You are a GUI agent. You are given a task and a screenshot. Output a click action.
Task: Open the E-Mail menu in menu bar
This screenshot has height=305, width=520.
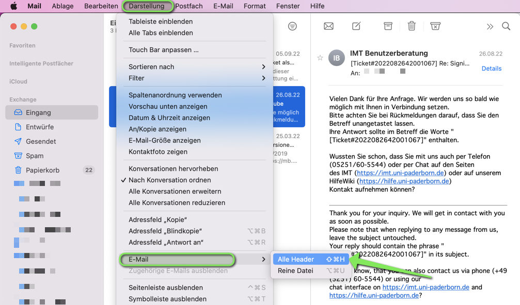[x=223, y=6]
